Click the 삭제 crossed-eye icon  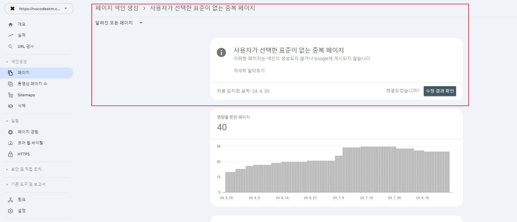pos(10,106)
